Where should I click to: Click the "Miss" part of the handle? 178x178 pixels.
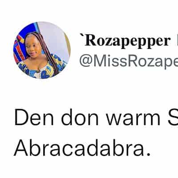[x=111, y=61]
